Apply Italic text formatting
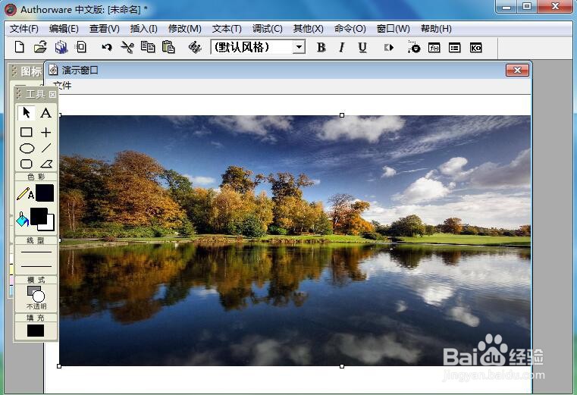This screenshot has width=577, height=395. 342,47
